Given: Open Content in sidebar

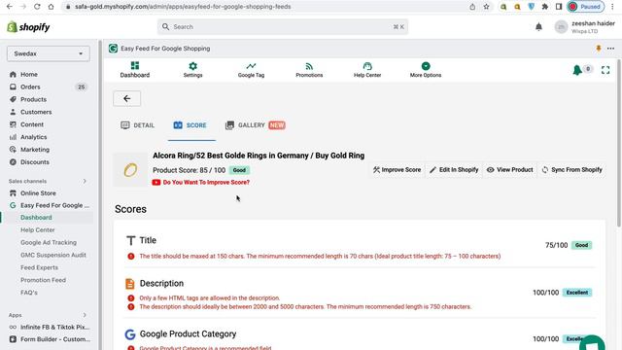Looking at the screenshot, I should [x=32, y=124].
